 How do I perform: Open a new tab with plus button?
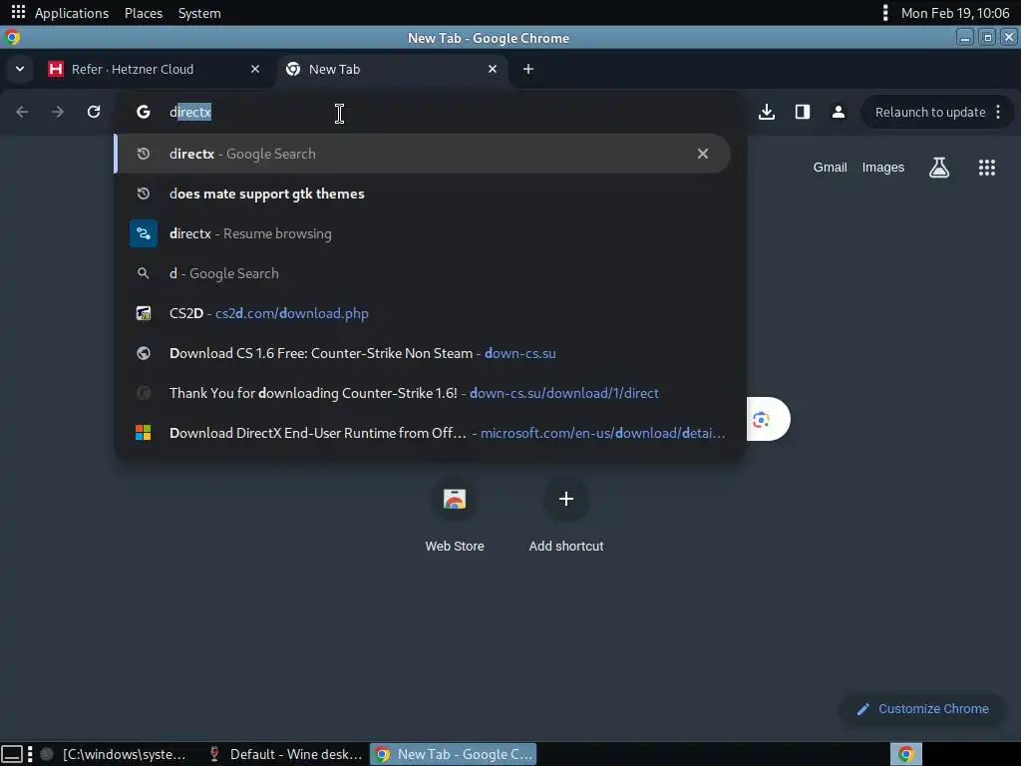pos(528,69)
